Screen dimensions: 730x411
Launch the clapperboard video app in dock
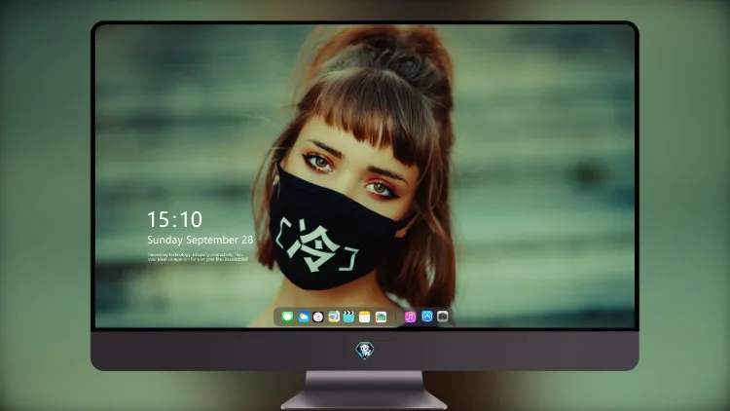[x=348, y=318]
